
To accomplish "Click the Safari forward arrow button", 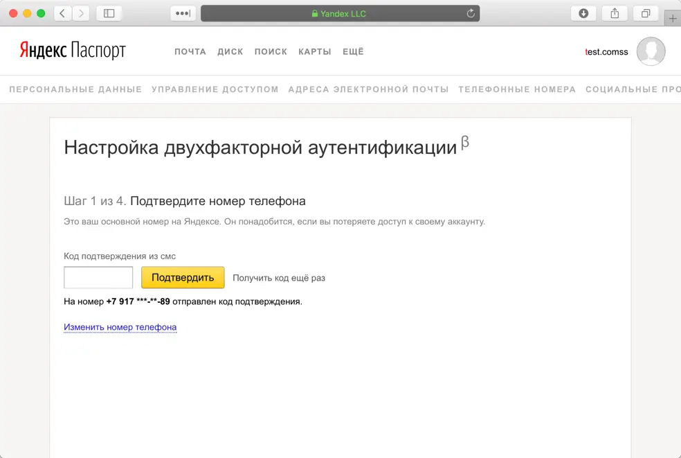I will [x=81, y=13].
